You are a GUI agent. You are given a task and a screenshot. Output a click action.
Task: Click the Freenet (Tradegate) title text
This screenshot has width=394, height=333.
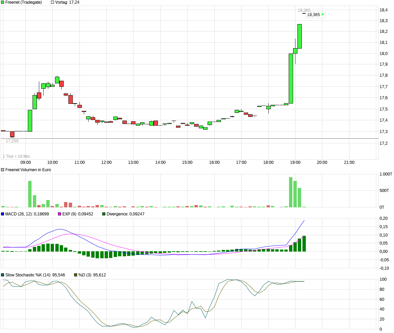[x=23, y=2]
